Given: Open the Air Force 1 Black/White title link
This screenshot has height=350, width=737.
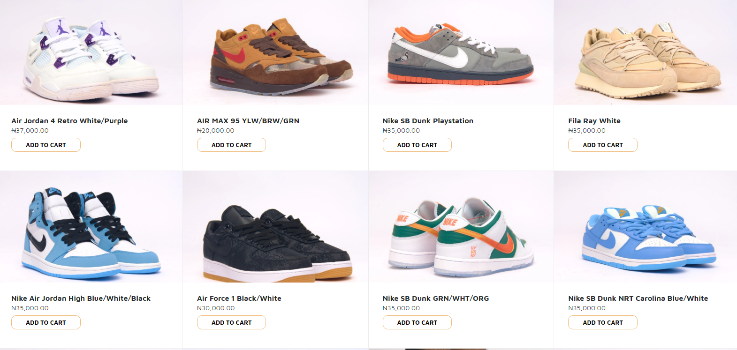Looking at the screenshot, I should tap(239, 298).
